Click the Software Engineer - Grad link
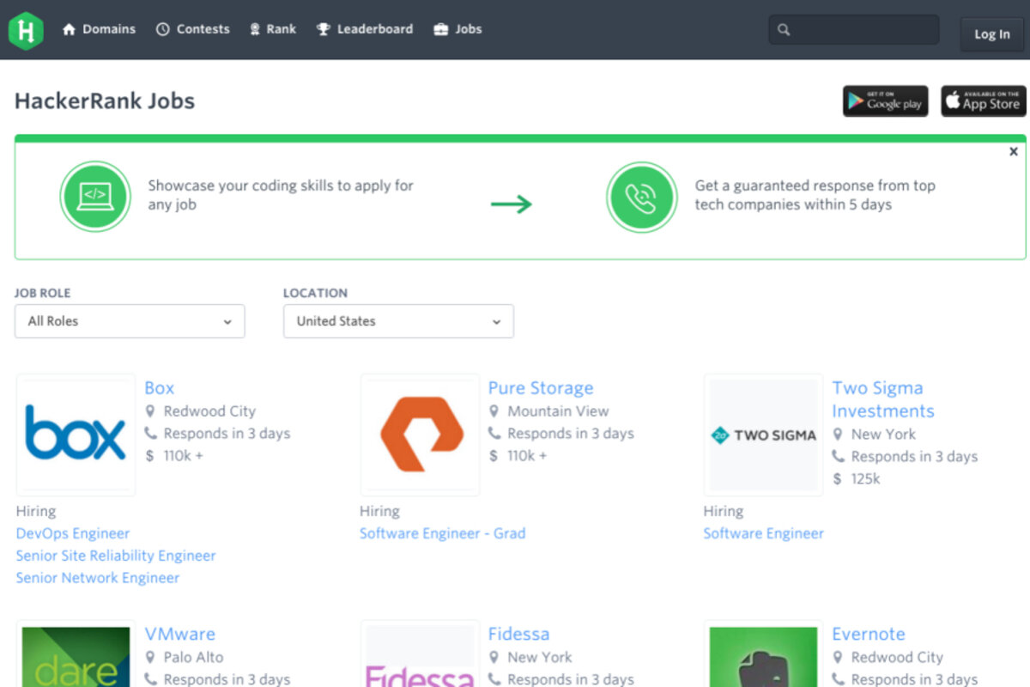The width and height of the screenshot is (1030, 687). coord(442,533)
